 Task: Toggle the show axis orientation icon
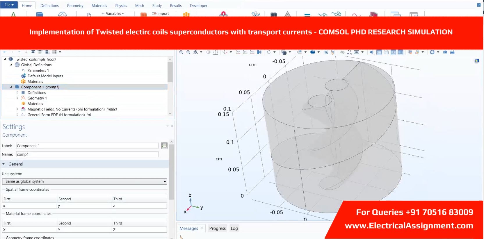click(x=393, y=52)
